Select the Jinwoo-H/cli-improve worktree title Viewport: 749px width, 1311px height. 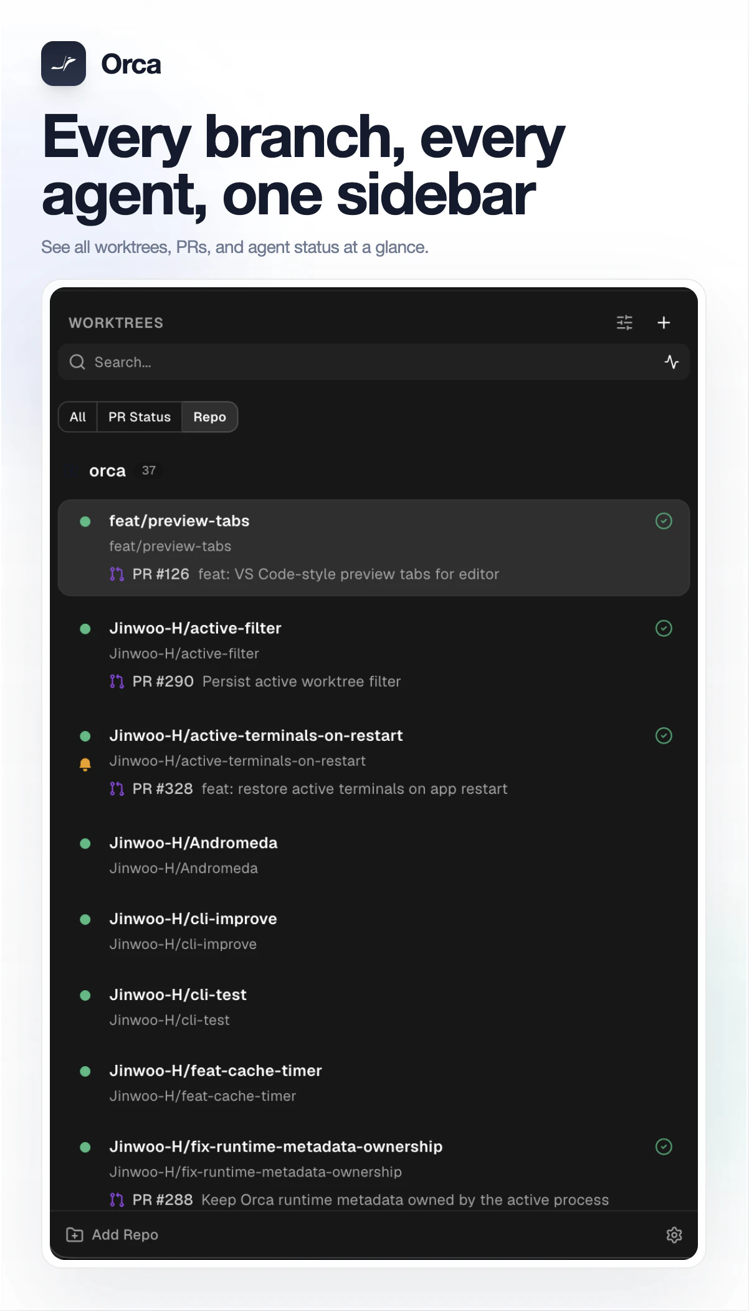coord(193,918)
